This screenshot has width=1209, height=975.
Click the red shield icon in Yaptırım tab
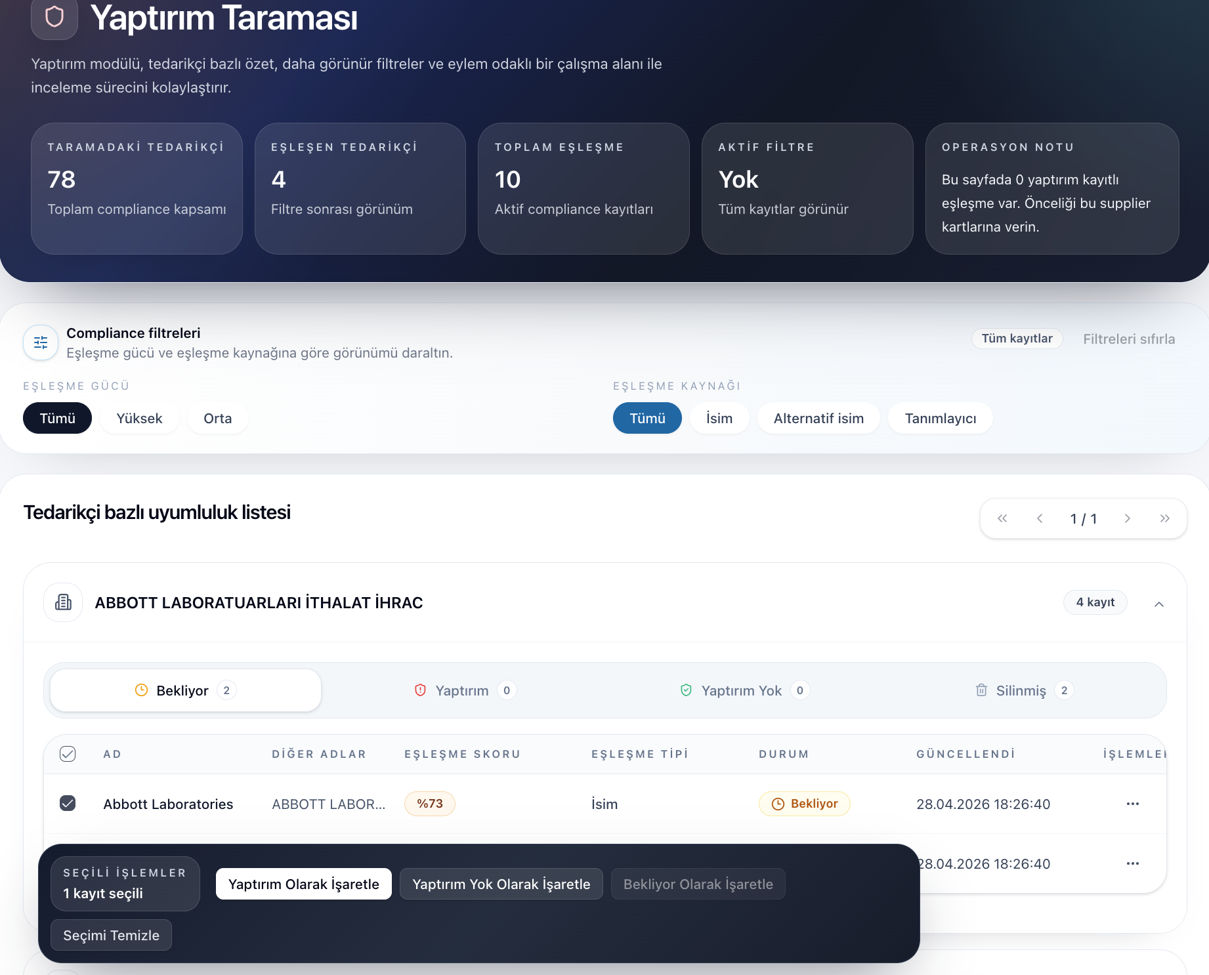[x=421, y=690]
